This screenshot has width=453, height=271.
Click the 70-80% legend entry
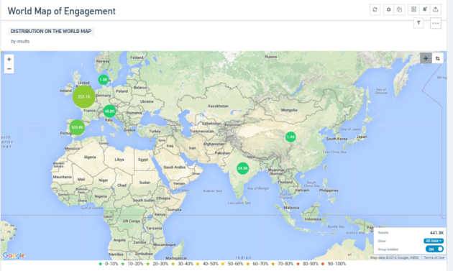283,264
